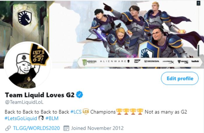Click the Honda sponsor logo

[152, 61]
